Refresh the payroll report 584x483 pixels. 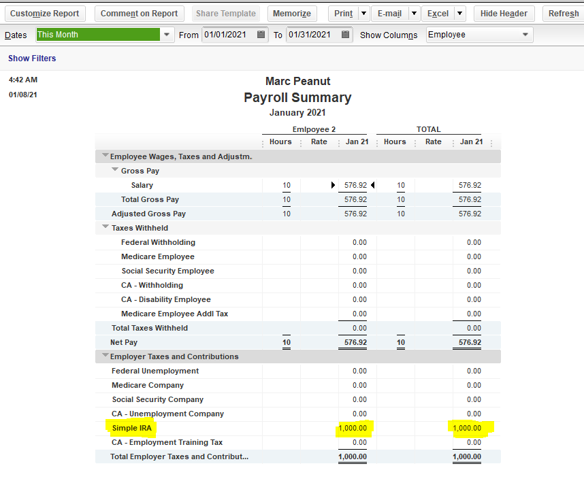(563, 14)
